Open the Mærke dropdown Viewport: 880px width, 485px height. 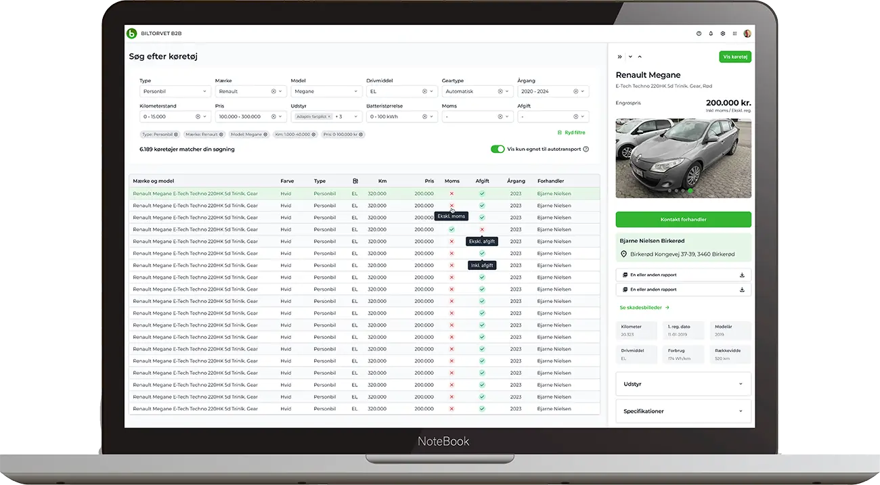tap(250, 91)
